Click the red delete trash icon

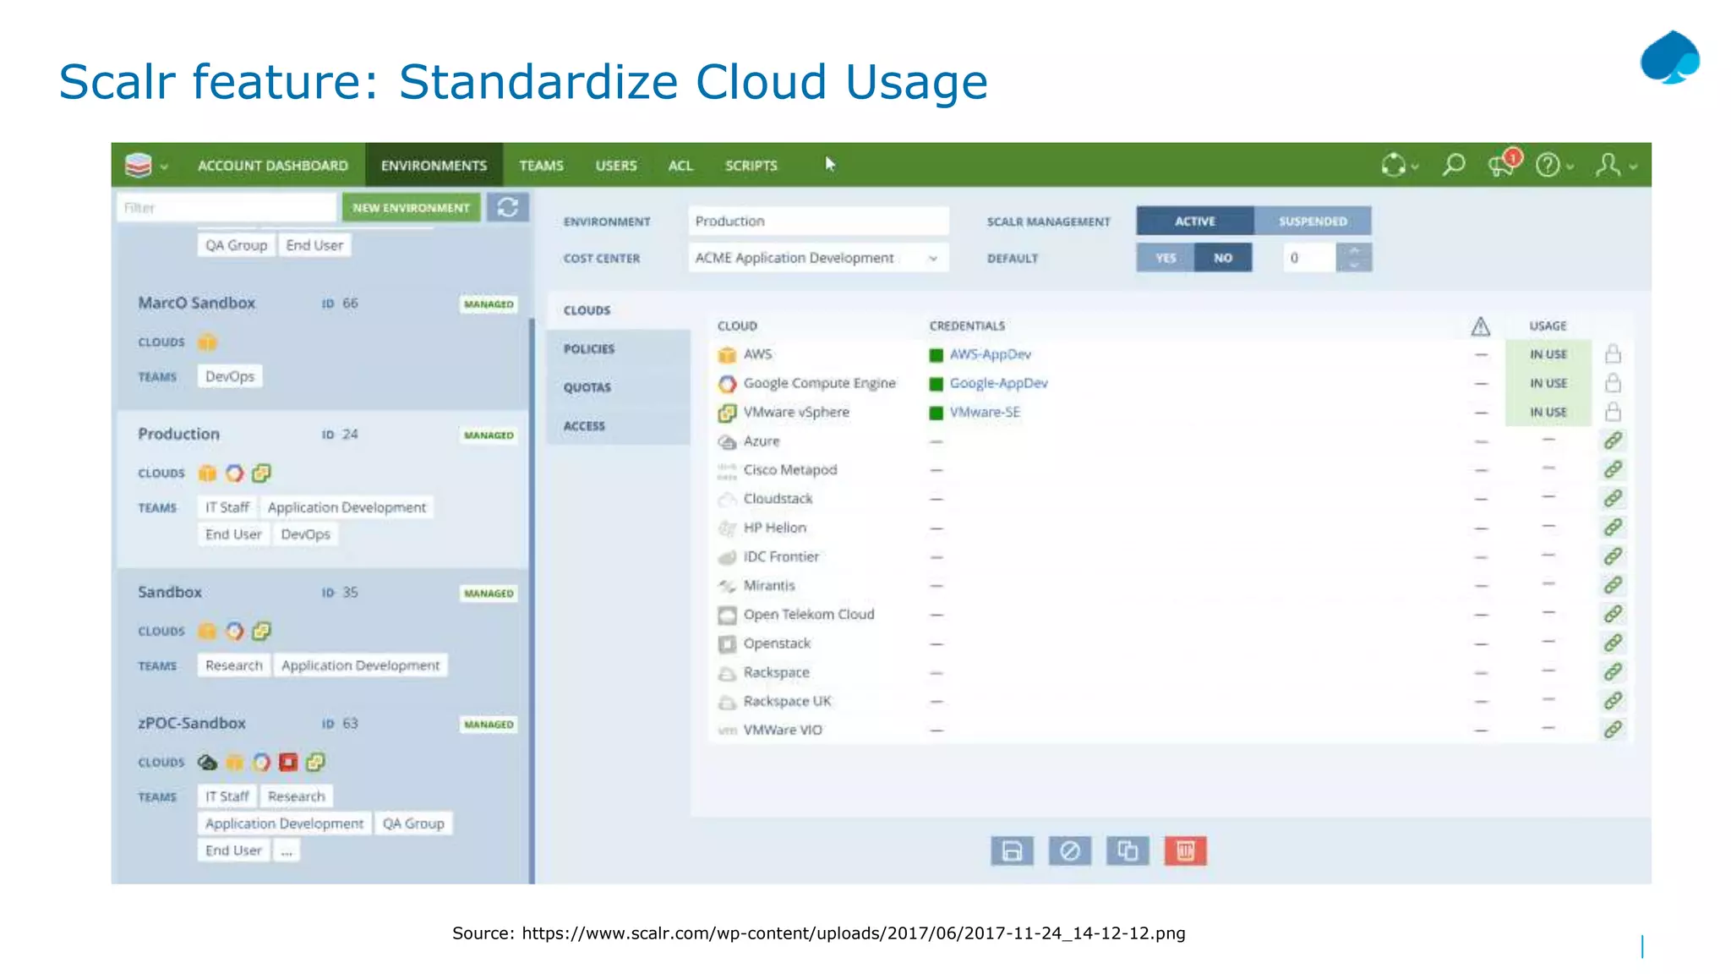[x=1185, y=851]
